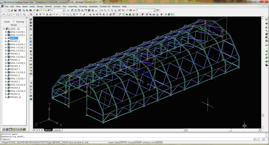Image resolution: width=269 pixels, height=145 pixels.
Task: Select the Rotate tool icon
Action: click(37, 14)
